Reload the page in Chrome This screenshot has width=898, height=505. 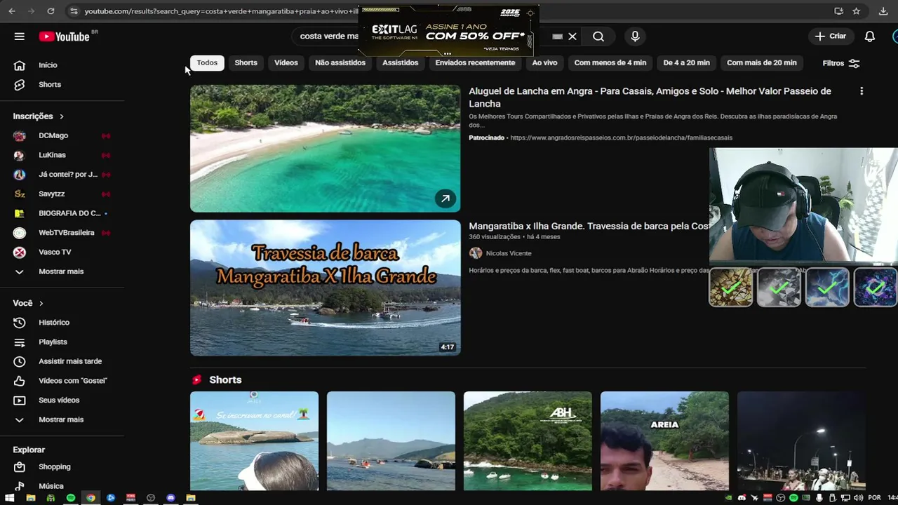click(51, 11)
